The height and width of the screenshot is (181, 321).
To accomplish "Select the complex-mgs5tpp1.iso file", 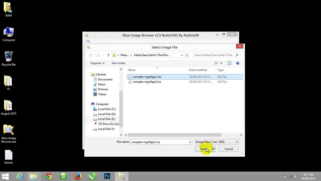I will 185,77.
